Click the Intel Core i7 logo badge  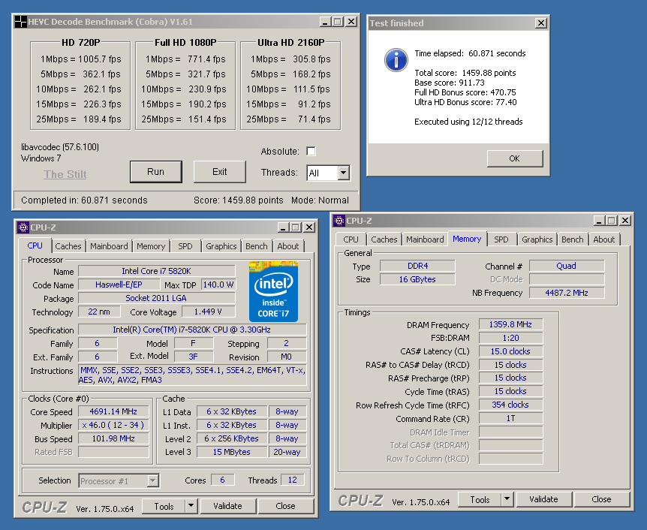point(273,291)
